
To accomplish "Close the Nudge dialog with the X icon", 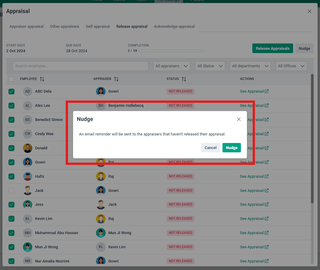I will pyautogui.click(x=239, y=119).
